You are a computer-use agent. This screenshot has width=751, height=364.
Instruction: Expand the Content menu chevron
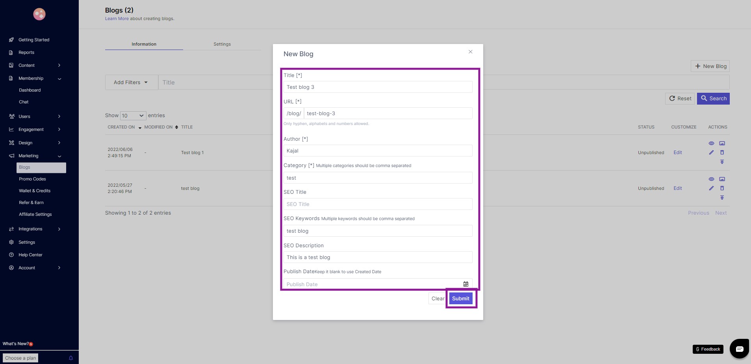coord(59,65)
